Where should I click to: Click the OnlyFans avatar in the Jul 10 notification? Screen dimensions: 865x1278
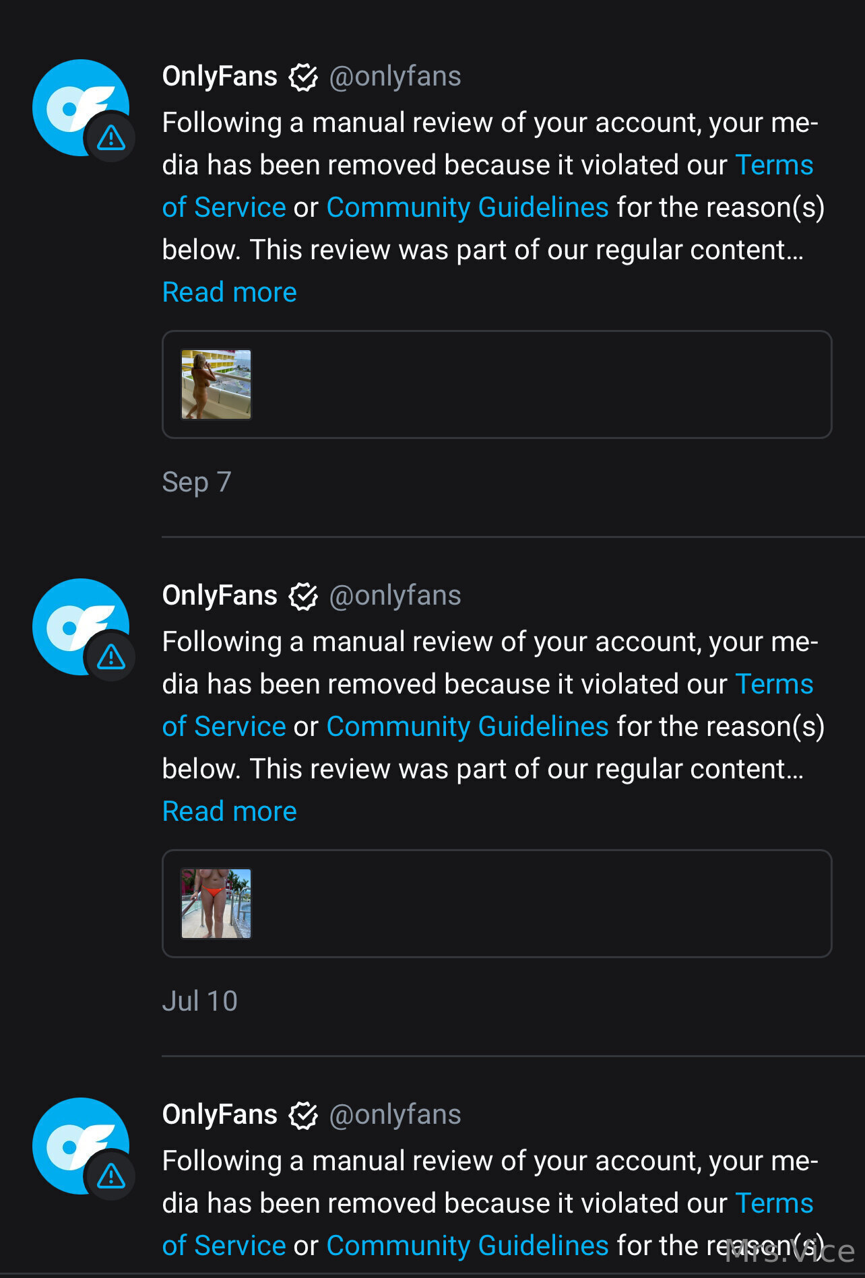point(73,620)
